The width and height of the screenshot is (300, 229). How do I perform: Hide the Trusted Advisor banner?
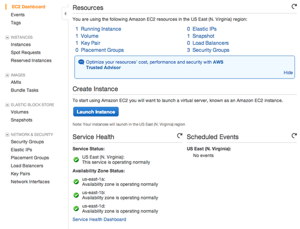(288, 73)
